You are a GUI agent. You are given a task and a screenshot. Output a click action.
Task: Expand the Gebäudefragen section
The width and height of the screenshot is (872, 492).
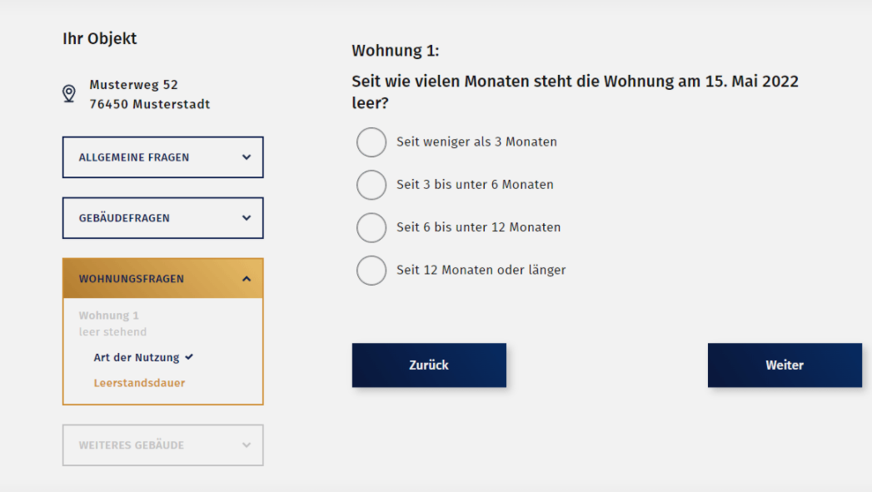[x=163, y=218]
